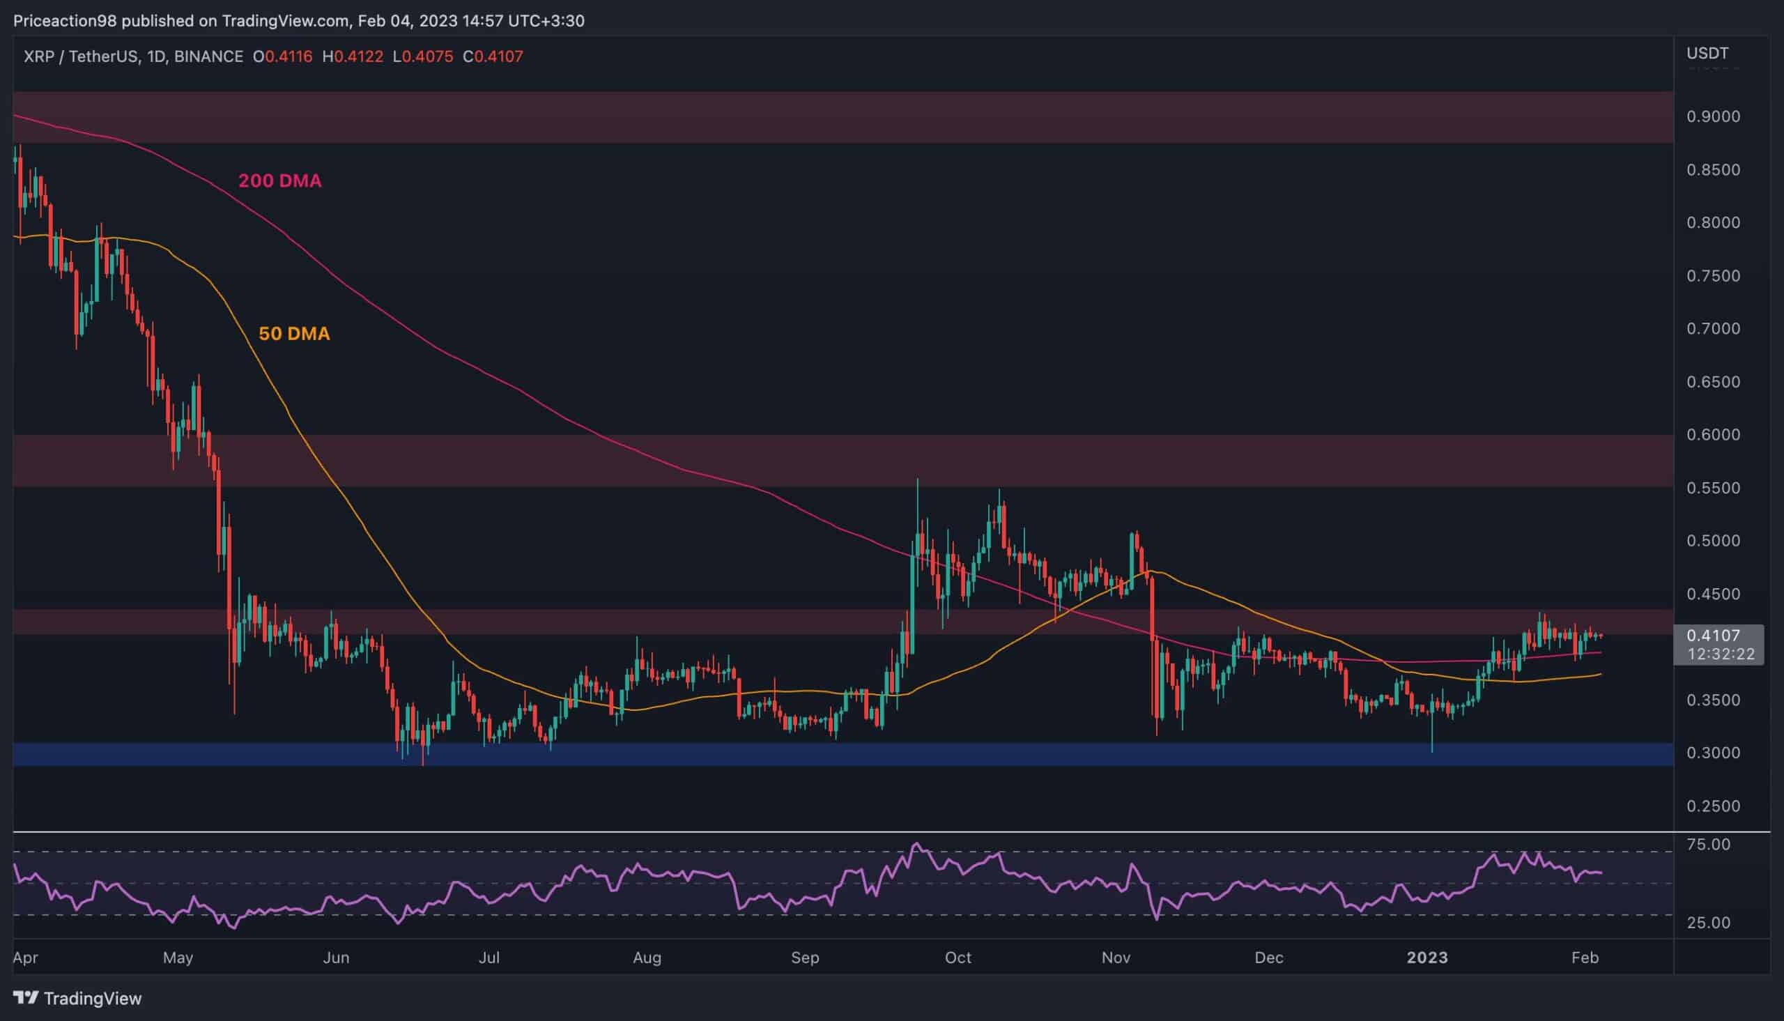The image size is (1784, 1021).
Task: Click the 2023 label on time axis
Action: [x=1427, y=958]
